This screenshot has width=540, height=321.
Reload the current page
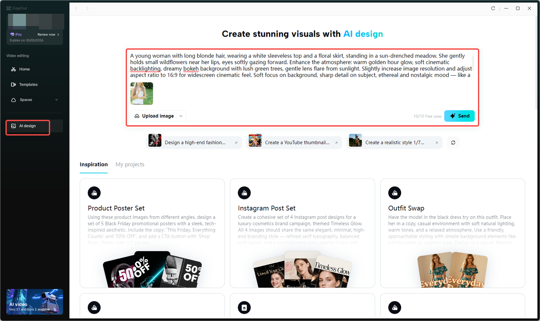tap(493, 8)
